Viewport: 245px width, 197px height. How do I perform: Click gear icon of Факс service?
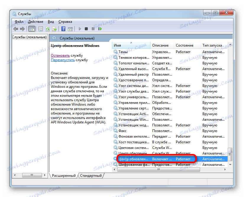coord(116,131)
